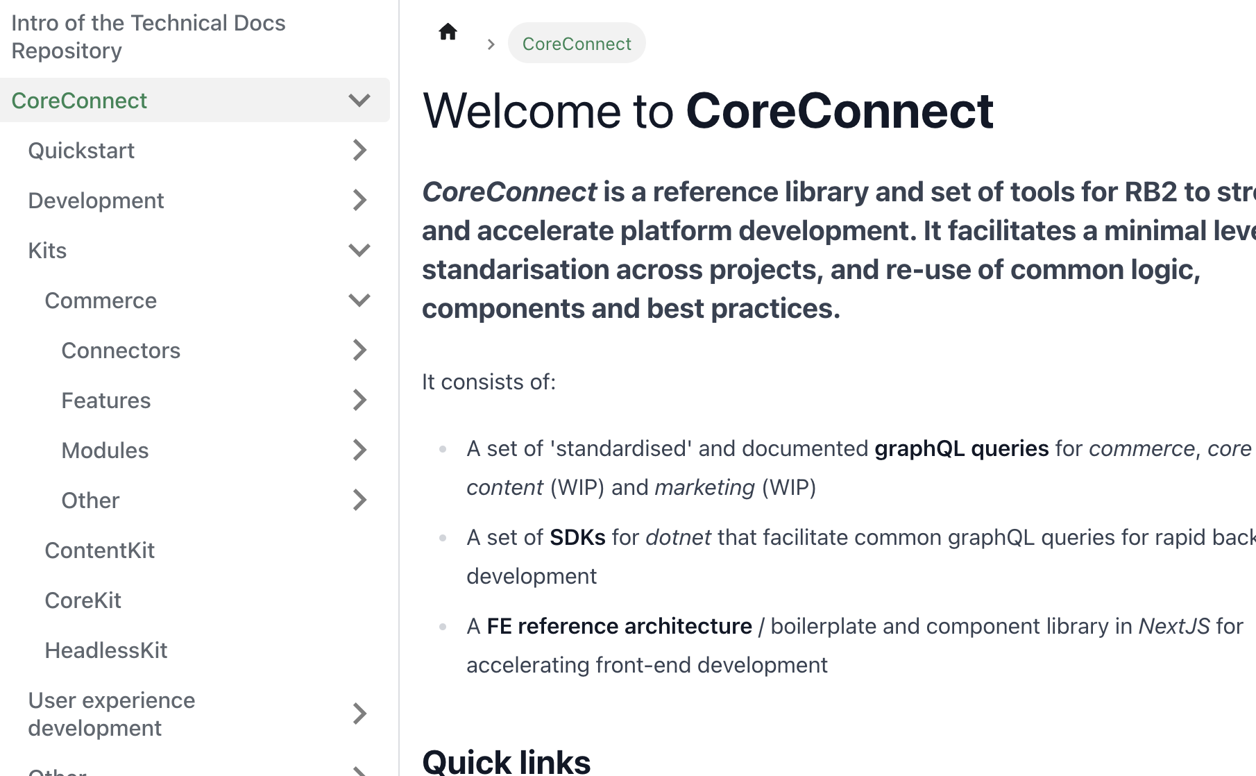Expand the Modules arrow

coord(359,450)
